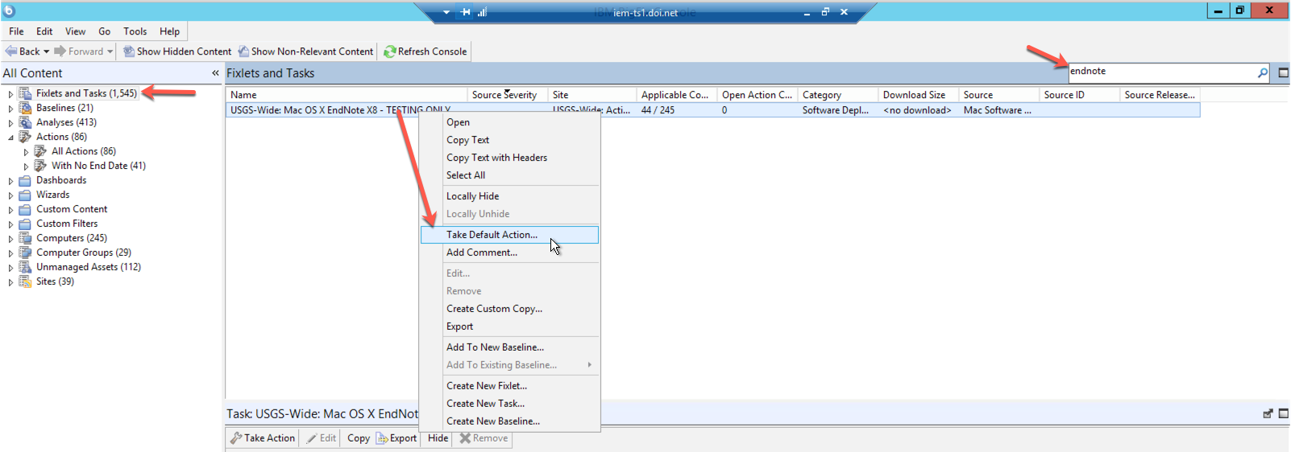
Task: Expand the Sites node
Action: pyautogui.click(x=10, y=282)
